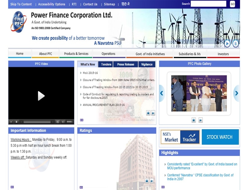Stop the What's New news scroller

click(148, 113)
